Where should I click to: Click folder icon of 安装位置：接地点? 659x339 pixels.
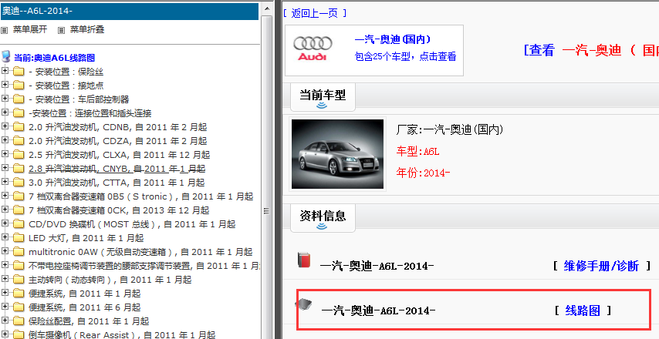pos(19,86)
